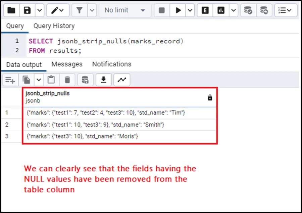This screenshot has width=302, height=213.
Task: Click the Explain query E icon
Action: pyautogui.click(x=205, y=10)
